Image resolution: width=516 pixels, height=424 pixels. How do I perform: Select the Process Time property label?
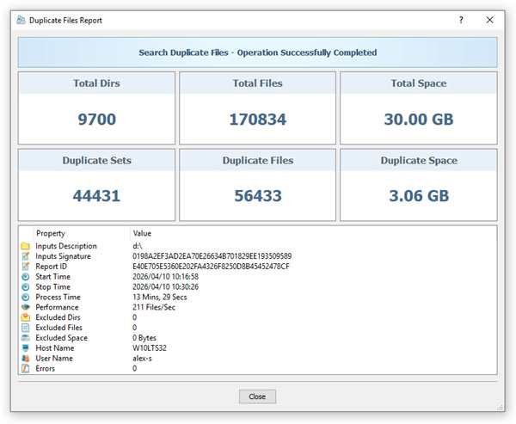coord(58,297)
